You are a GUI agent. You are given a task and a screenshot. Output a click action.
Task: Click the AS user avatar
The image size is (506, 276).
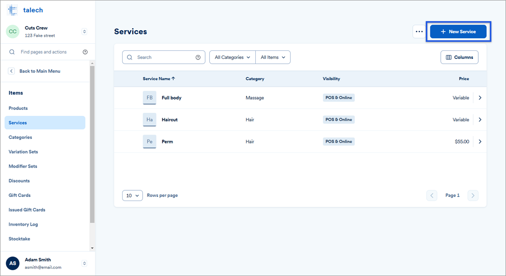click(x=13, y=263)
